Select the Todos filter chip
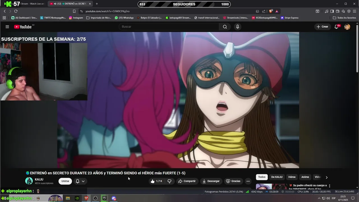Viewport: 359px width, 202px height. [x=262, y=177]
